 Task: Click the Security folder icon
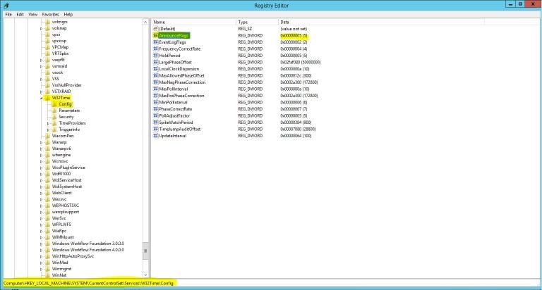click(54, 117)
